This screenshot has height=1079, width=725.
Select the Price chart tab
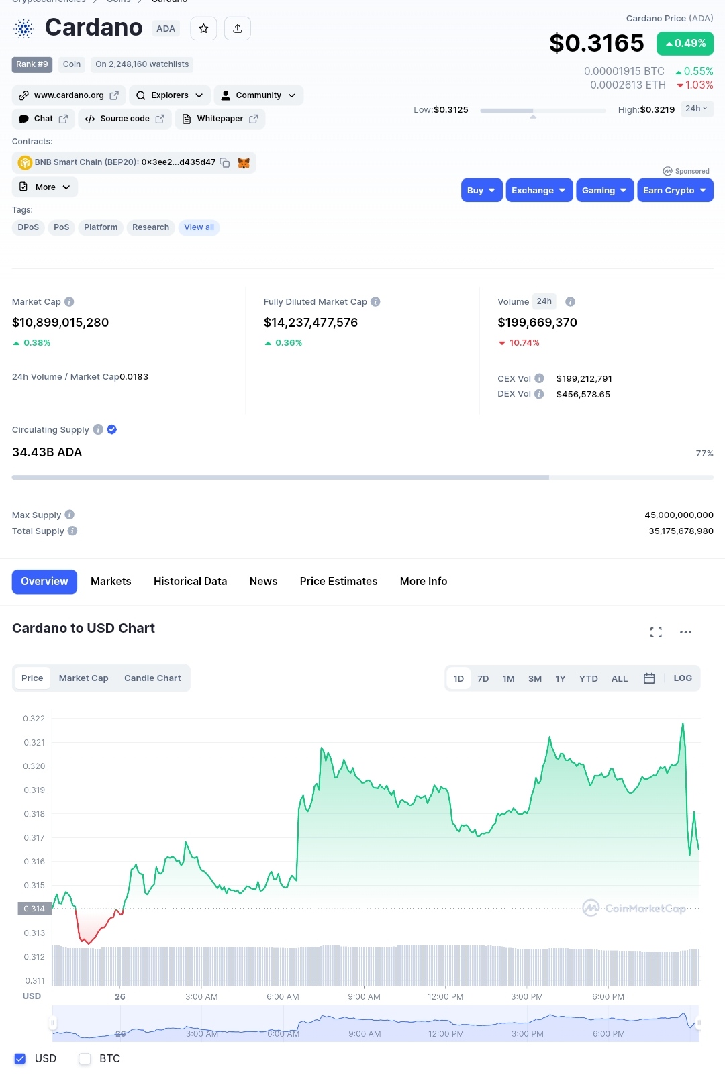32,678
